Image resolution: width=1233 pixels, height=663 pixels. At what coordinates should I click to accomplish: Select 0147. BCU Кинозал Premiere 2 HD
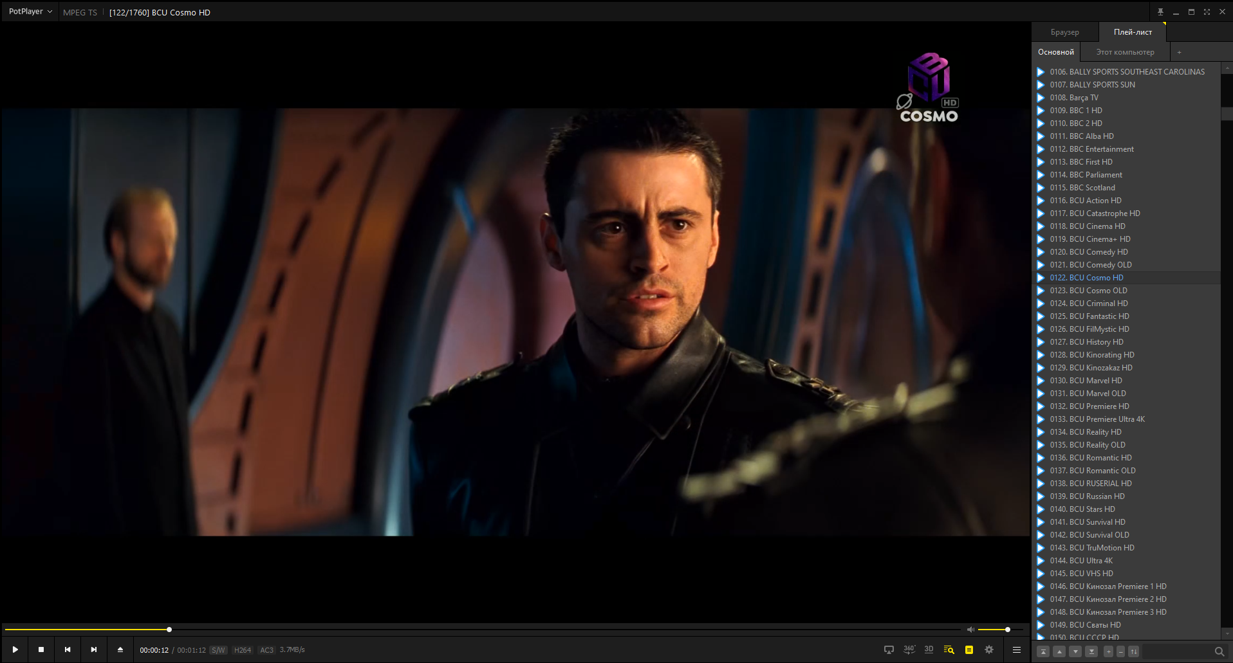tap(1126, 599)
